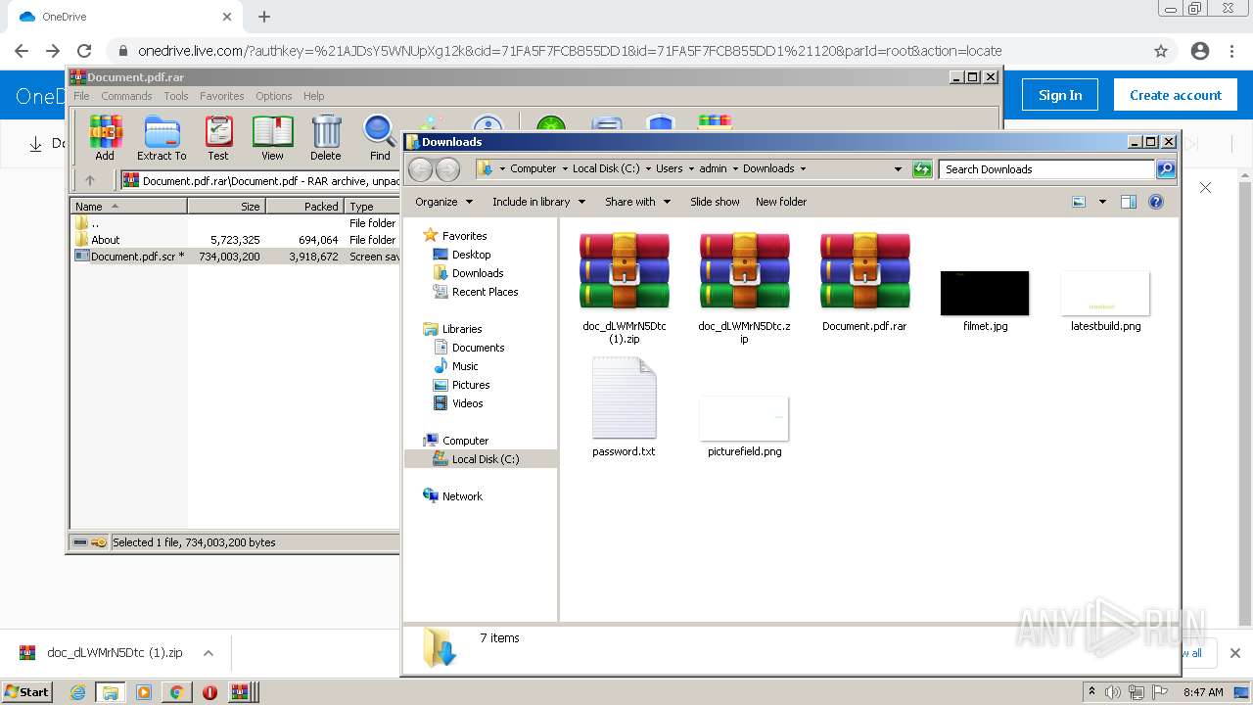Click Internet Explorer icon in taskbar
The image size is (1253, 705).
77,692
